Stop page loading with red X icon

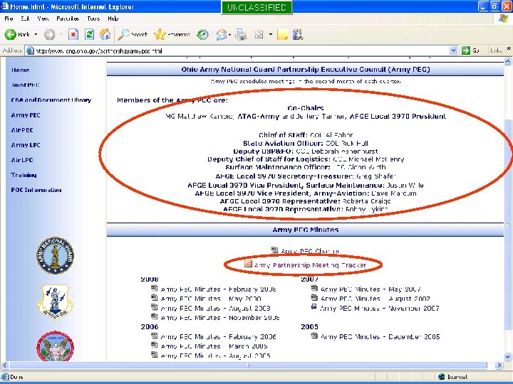(x=73, y=34)
